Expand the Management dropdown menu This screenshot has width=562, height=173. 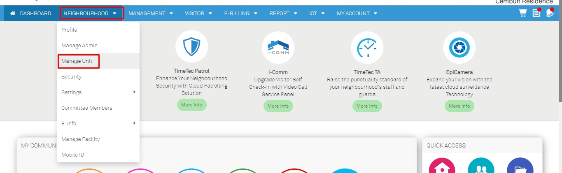tap(151, 13)
